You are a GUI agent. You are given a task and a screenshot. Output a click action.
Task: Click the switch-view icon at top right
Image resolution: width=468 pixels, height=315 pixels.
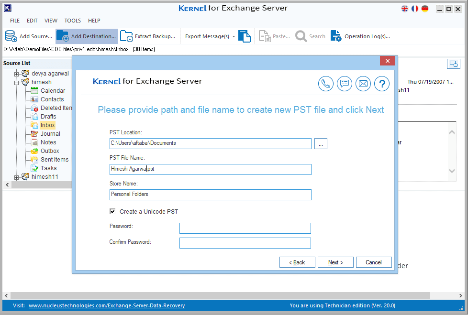coord(453,64)
